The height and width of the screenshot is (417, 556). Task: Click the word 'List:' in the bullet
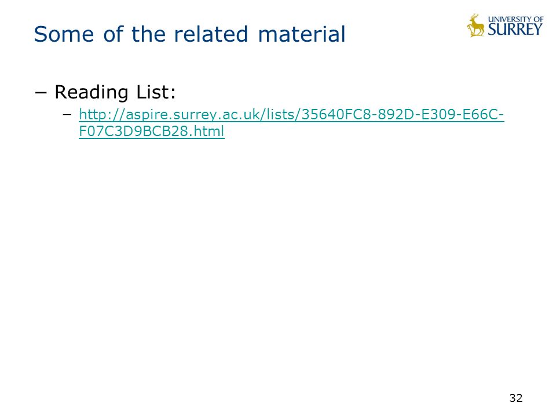[x=156, y=92]
